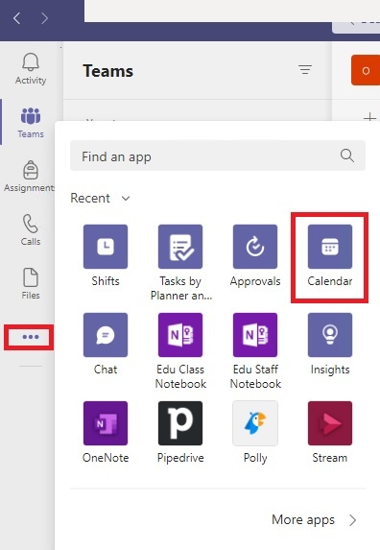380x550 pixels.
Task: Go back with the left arrow
Action: click(x=16, y=18)
